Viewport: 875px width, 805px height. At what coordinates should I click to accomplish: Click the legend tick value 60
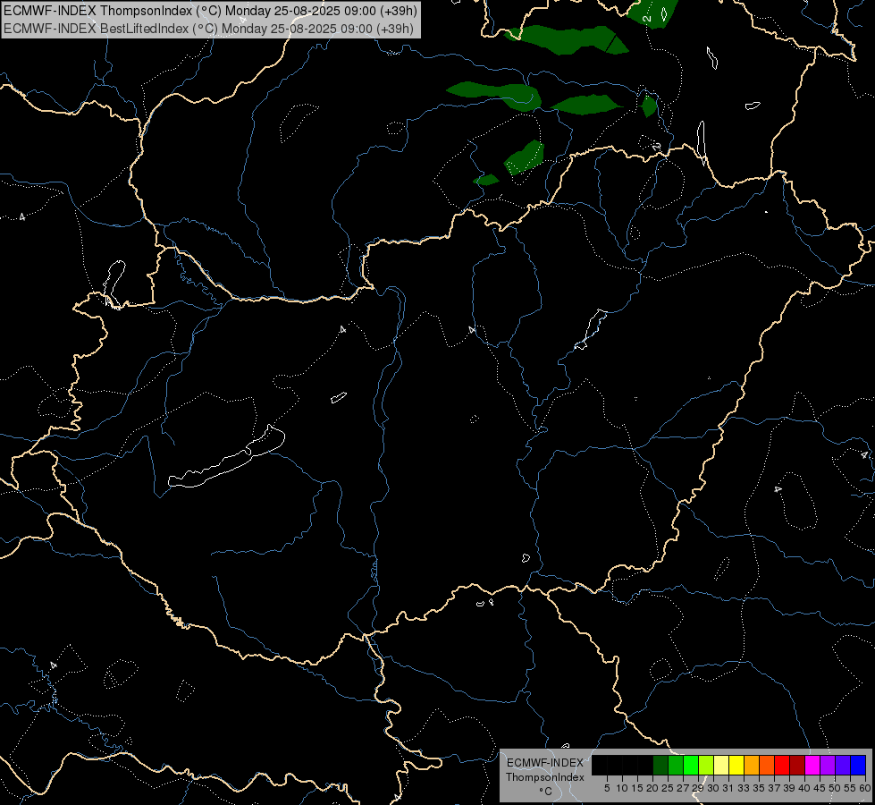865,788
